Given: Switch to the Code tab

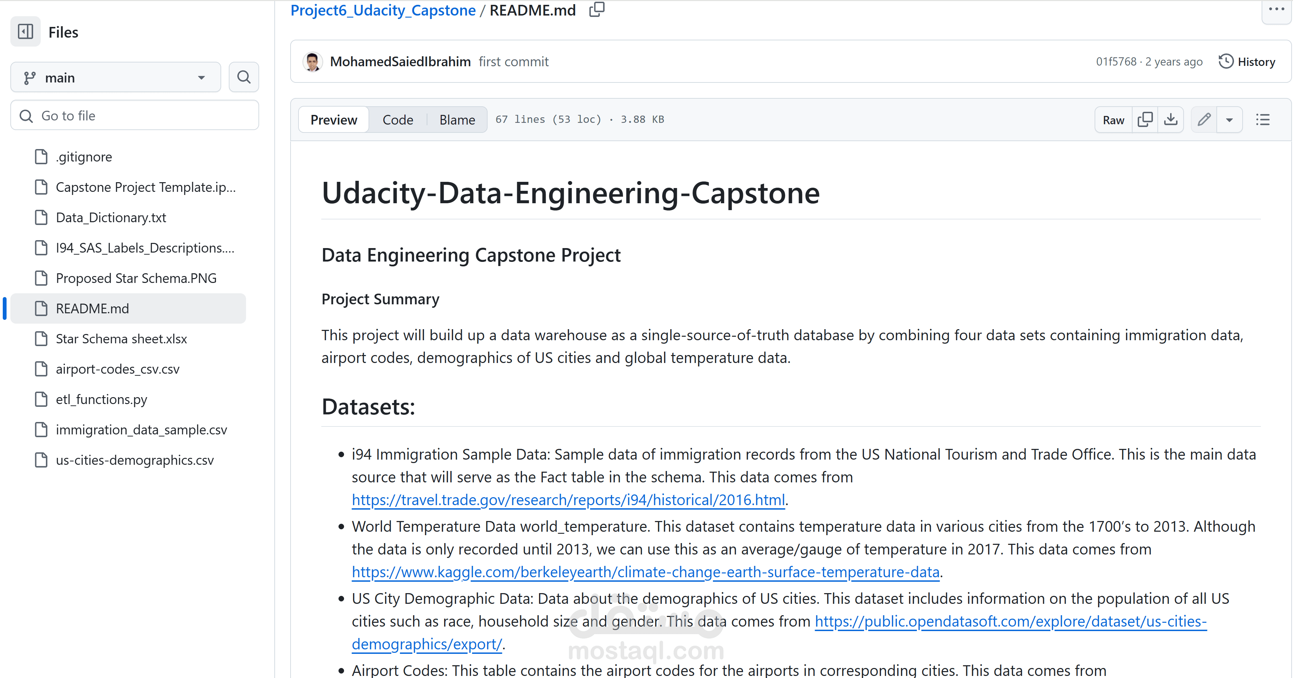Looking at the screenshot, I should click(x=398, y=120).
